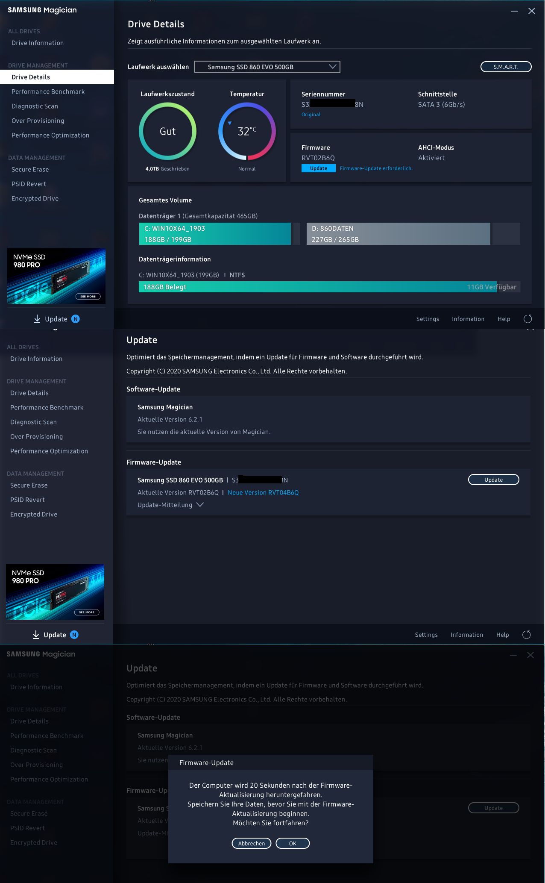Viewport: 545px width, 883px height.
Task: Open Diagnostic Scan in the undimmed Update window sidebar
Action: point(33,422)
